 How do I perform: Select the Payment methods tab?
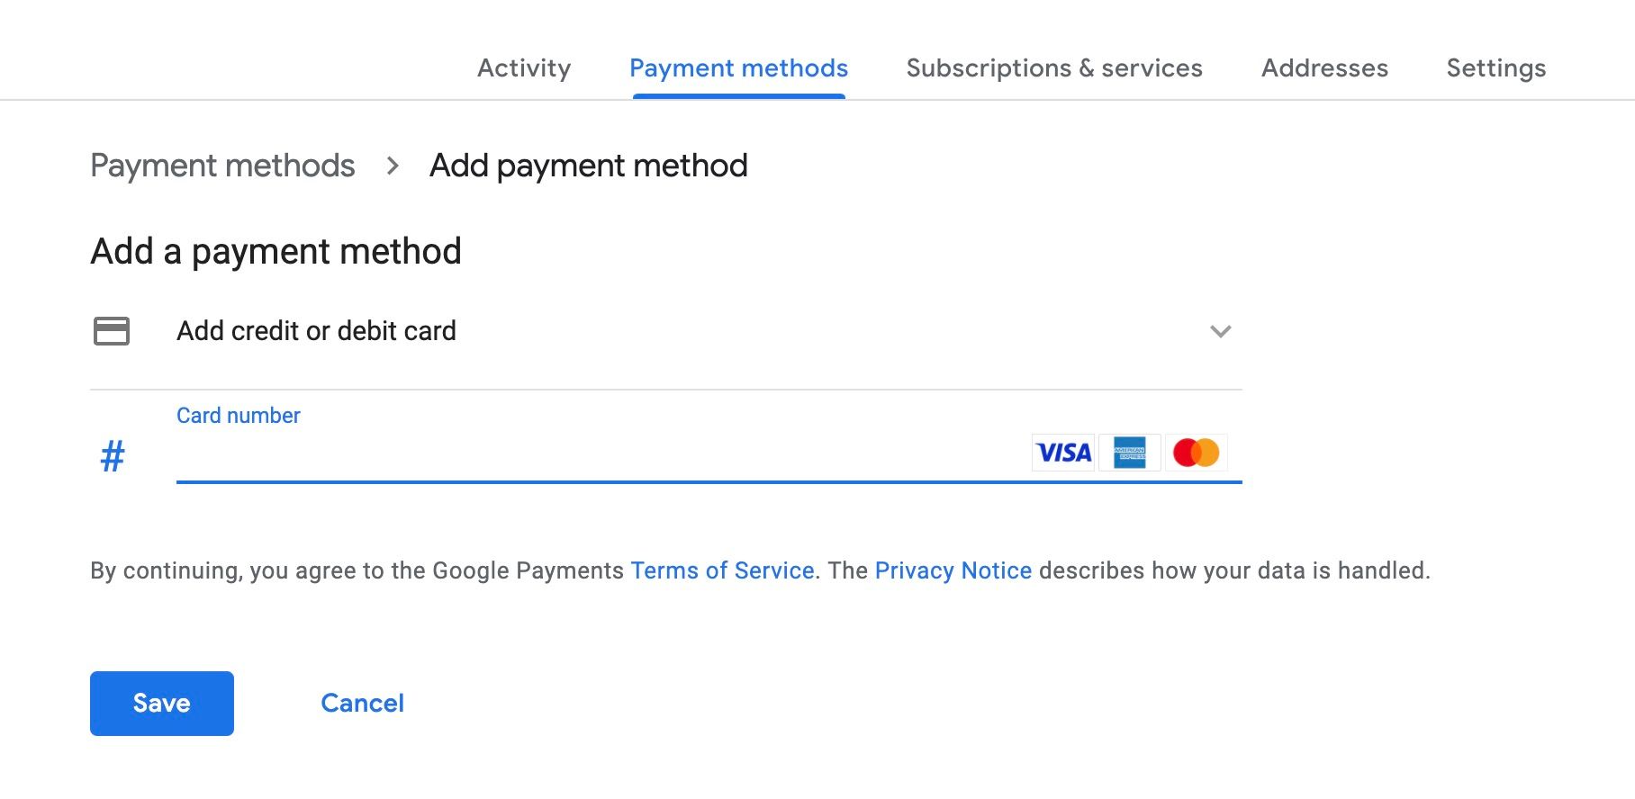click(738, 68)
